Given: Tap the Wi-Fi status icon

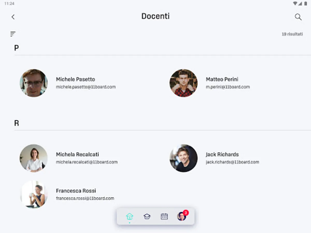Looking at the screenshot, I should [x=295, y=3].
